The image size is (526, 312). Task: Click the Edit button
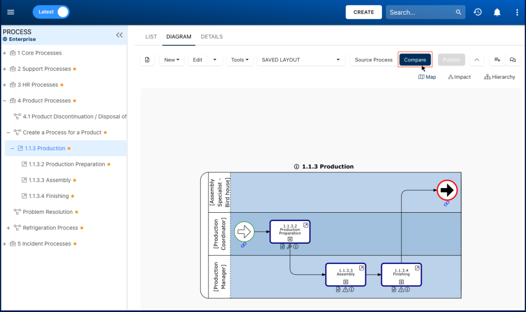198,60
